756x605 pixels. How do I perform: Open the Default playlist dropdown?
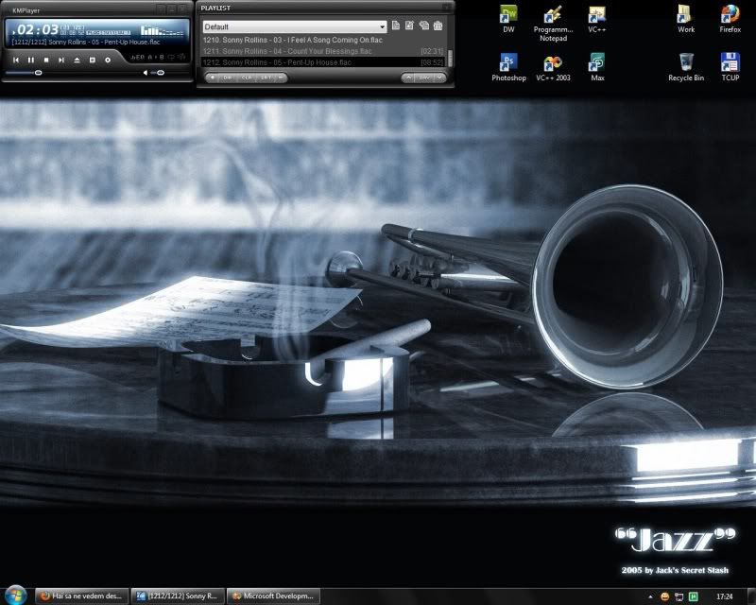click(x=295, y=26)
